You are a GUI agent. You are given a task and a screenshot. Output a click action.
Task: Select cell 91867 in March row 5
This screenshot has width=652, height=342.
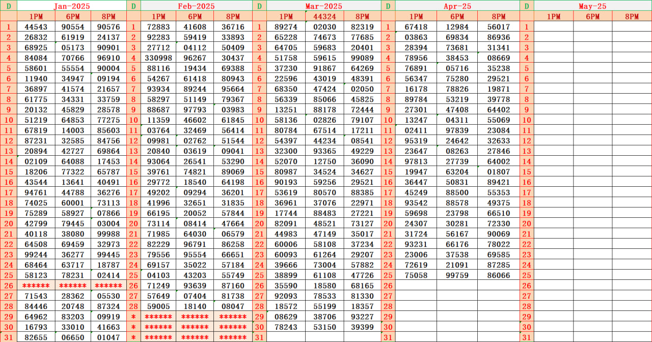pyautogui.click(x=324, y=68)
